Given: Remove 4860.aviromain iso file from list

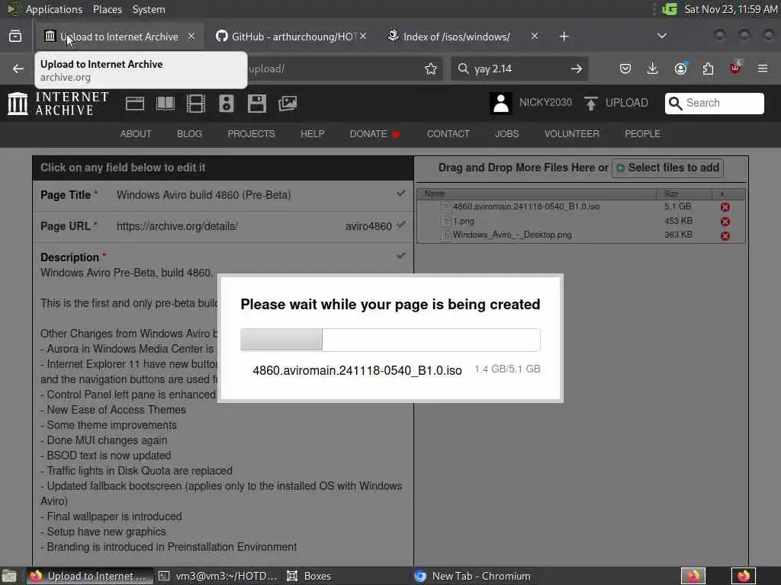Looking at the screenshot, I should (x=725, y=207).
